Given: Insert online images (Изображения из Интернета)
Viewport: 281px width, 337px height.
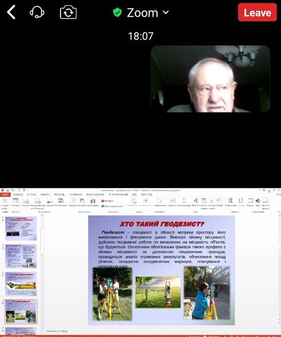Looking at the screenshot, I should click(38, 203).
